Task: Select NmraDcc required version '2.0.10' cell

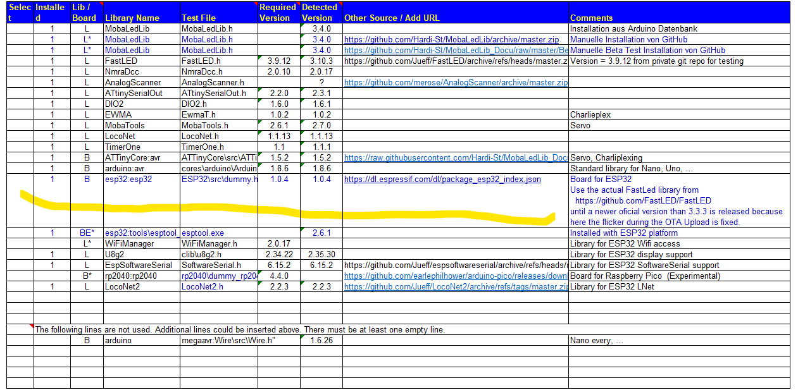Action: (279, 72)
